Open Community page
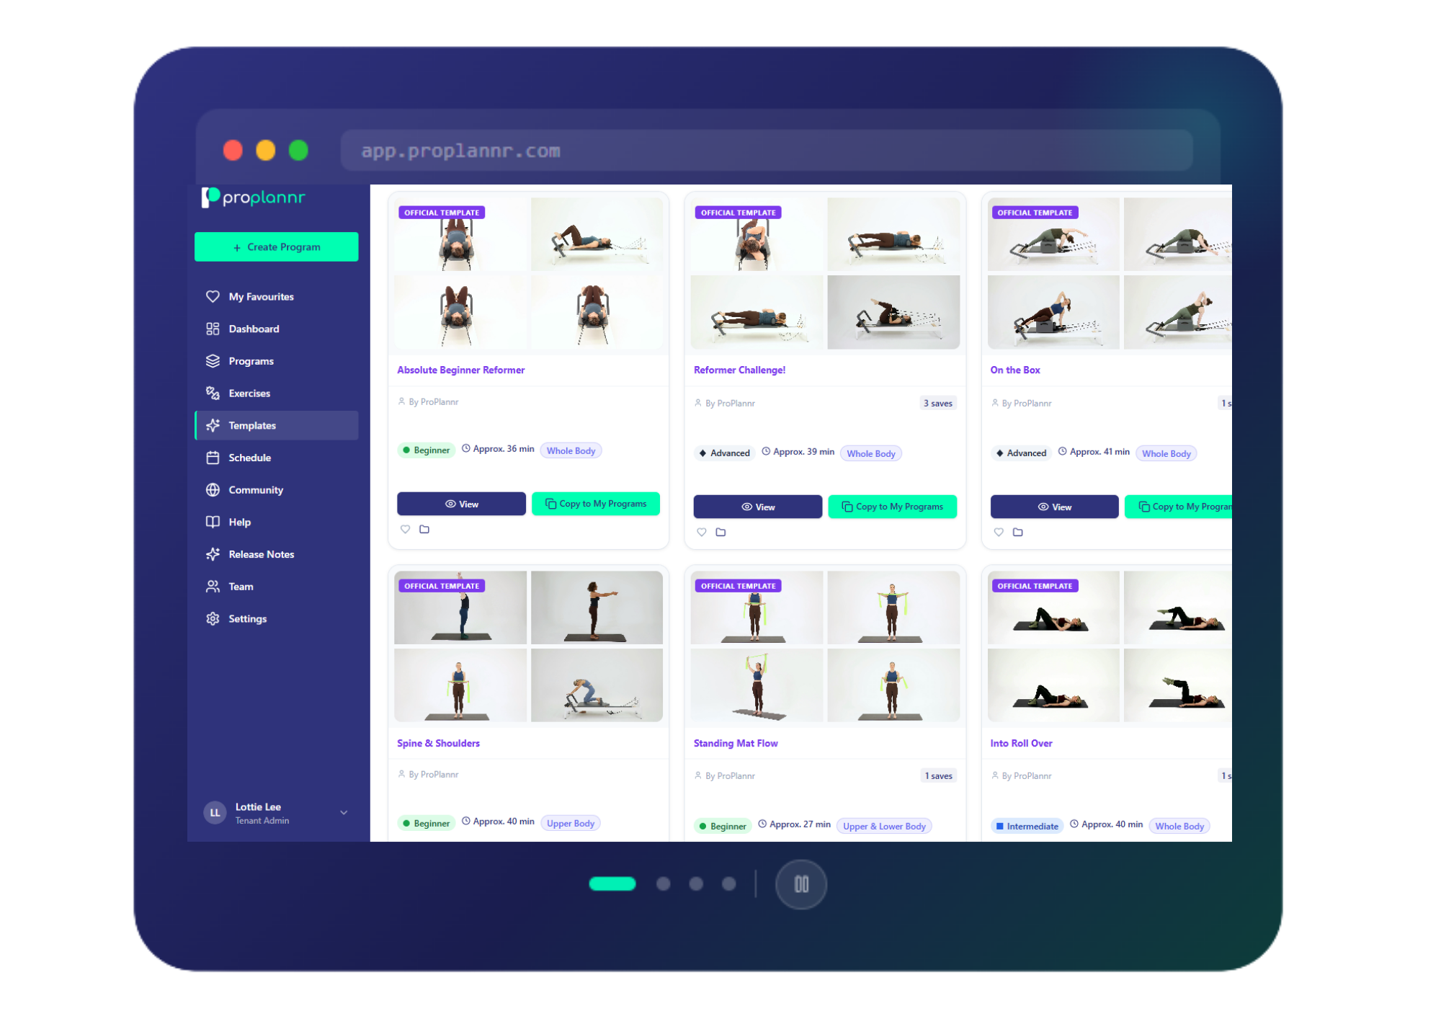Viewport: 1441px width, 1019px height. tap(276, 490)
